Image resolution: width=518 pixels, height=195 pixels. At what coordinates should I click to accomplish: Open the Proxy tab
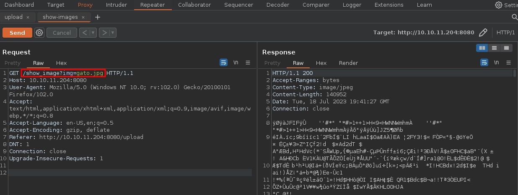85,5
